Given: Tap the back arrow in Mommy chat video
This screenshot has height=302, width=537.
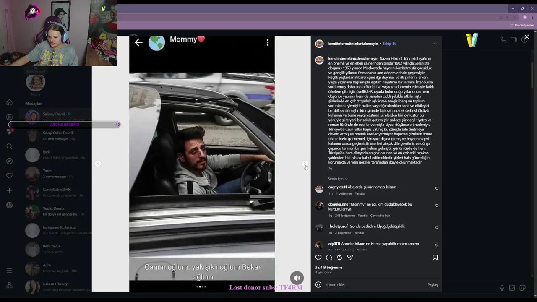Looking at the screenshot, I should (138, 42).
